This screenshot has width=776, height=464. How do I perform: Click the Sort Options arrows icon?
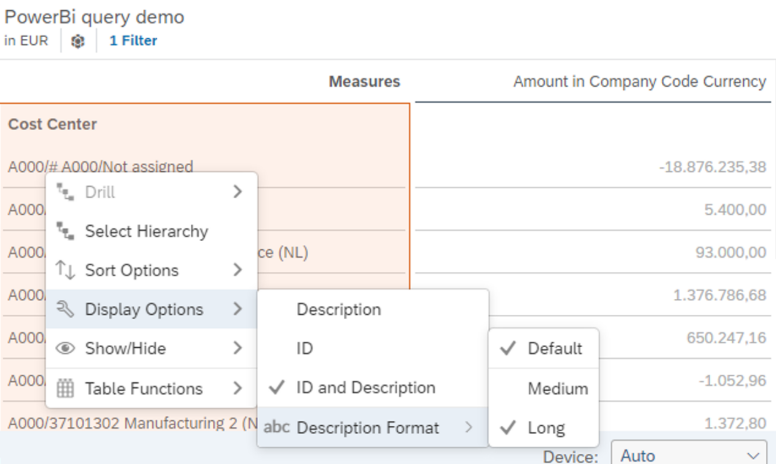65,270
